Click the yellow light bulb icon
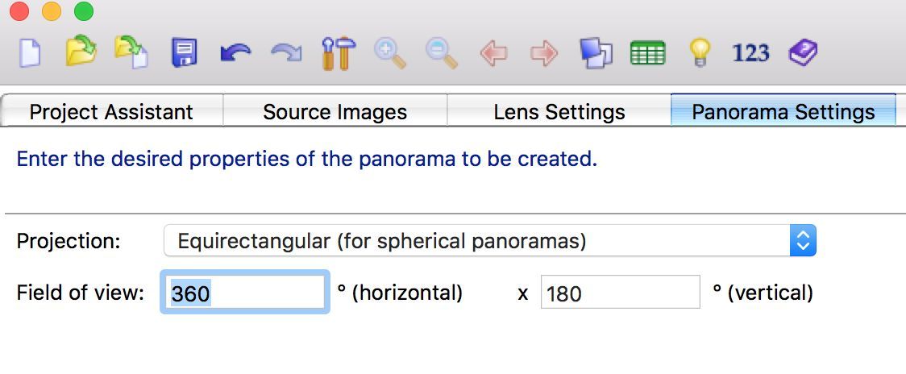The image size is (906, 374). click(x=699, y=53)
